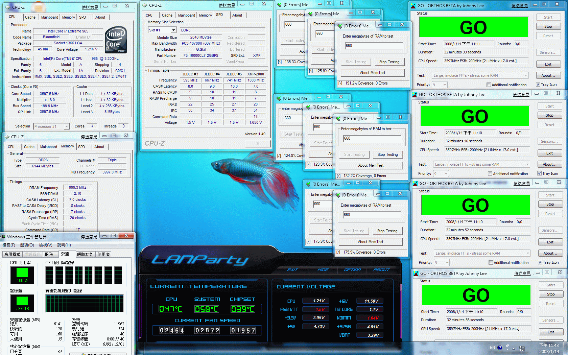The width and height of the screenshot is (568, 355).
Task: Click the green GO status in the 32 minutes 56 seconds ORTHOS
Action: point(476,295)
